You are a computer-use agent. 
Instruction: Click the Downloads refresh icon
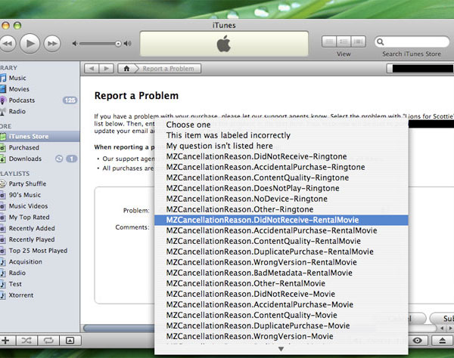59,159
